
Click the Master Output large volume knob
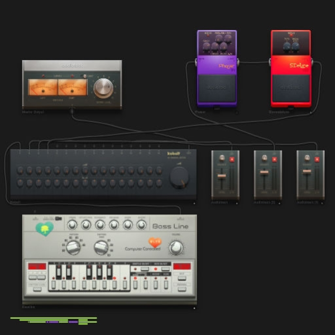(x=103, y=88)
